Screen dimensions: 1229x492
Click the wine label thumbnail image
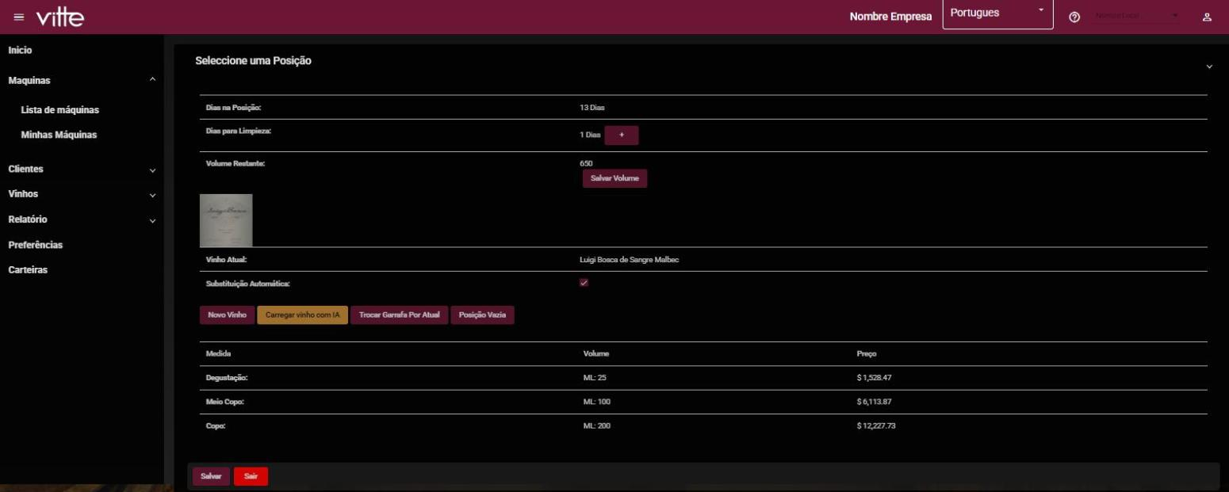pos(226,220)
